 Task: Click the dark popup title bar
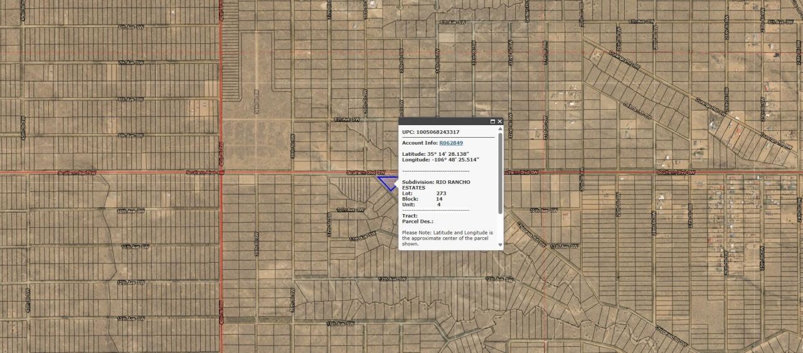point(442,121)
